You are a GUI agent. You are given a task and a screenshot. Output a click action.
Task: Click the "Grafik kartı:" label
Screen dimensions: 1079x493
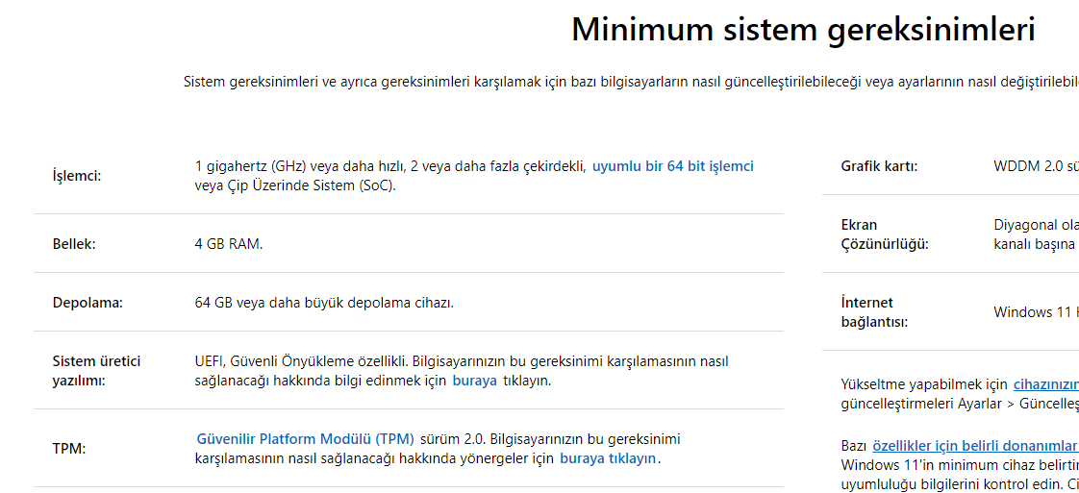(879, 166)
